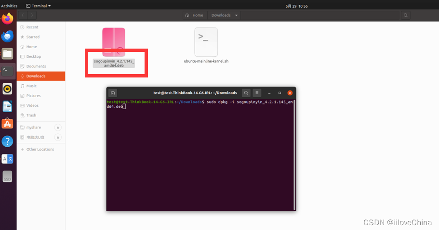Open Recent in Files sidebar
The image size is (439, 230).
click(41, 27)
